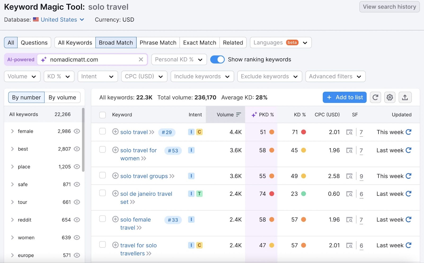
Task: Click the PKD % sparkle column header
Action: [262, 114]
